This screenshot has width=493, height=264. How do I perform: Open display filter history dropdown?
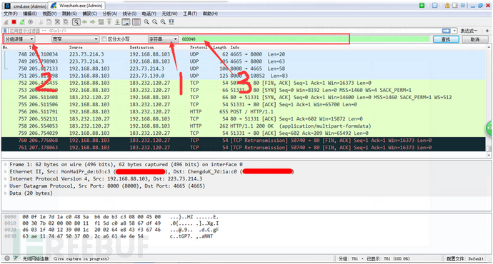coord(454,31)
